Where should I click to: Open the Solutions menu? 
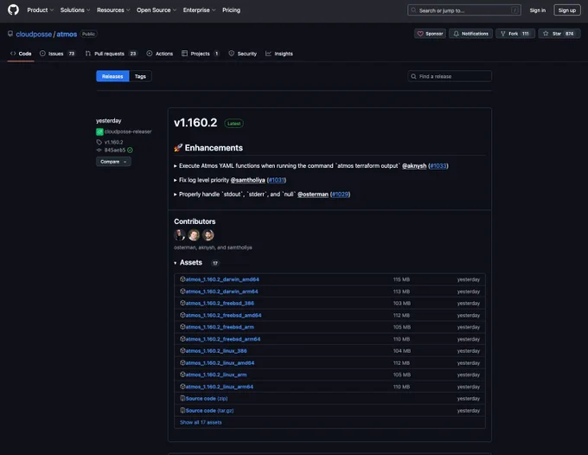75,10
